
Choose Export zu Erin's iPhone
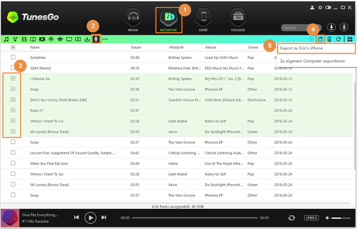click(x=316, y=48)
